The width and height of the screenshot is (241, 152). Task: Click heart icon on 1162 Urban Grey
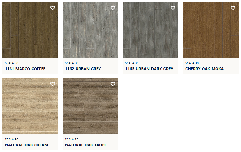(x=113, y=8)
